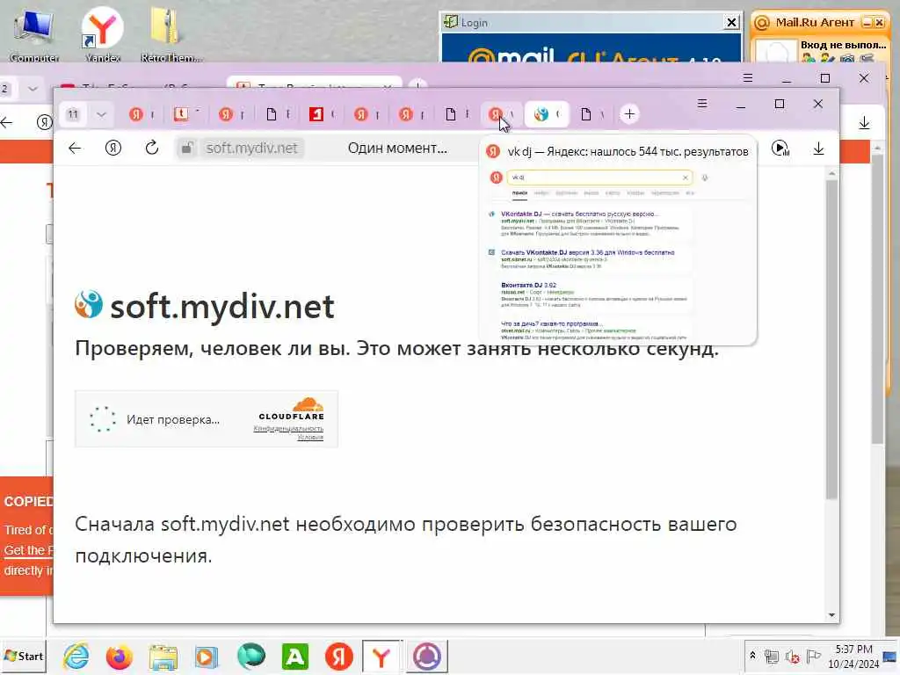Open the media player icon in toolbar
This screenshot has width=900, height=675.
[780, 148]
